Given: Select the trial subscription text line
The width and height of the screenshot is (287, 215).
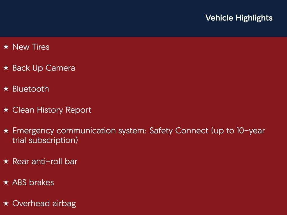Looking at the screenshot, I should coord(45,140).
